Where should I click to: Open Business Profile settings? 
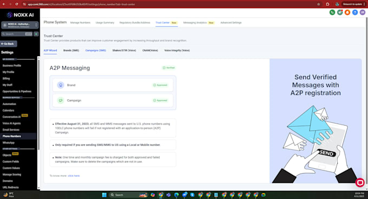[x=12, y=66]
